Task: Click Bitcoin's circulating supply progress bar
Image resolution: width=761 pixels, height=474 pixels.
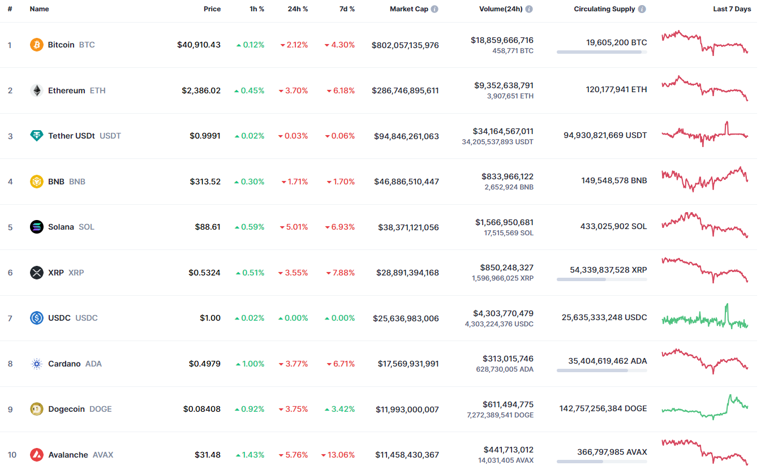Action: [601, 52]
